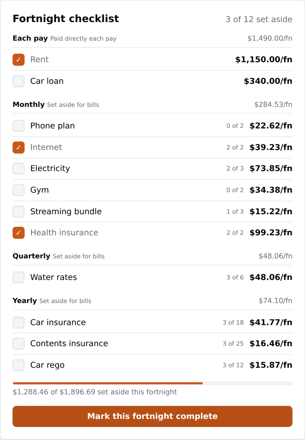Select the Quarterly section header
Image resolution: width=305 pixels, height=440 pixels.
pyautogui.click(x=152, y=256)
